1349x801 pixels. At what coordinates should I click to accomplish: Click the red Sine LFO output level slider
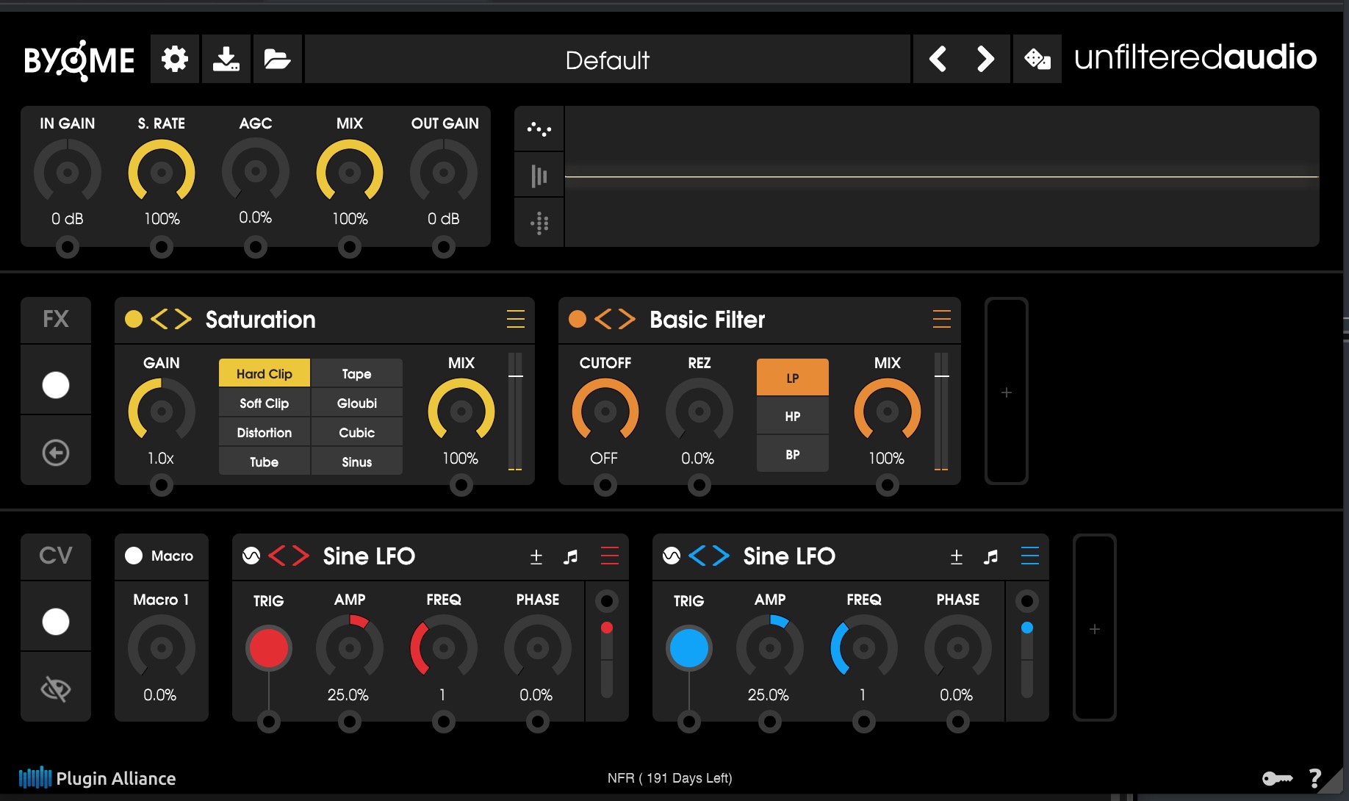pos(607,660)
